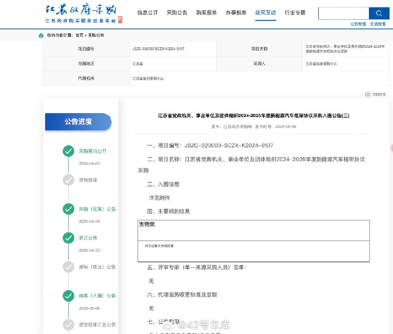Click the 采购人 value 江苏省政府采购中心
Image resolution: width=393 pixels, height=334 pixels.
click(x=346, y=64)
